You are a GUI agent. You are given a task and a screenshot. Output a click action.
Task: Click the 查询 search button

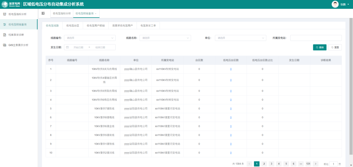tap(320, 47)
